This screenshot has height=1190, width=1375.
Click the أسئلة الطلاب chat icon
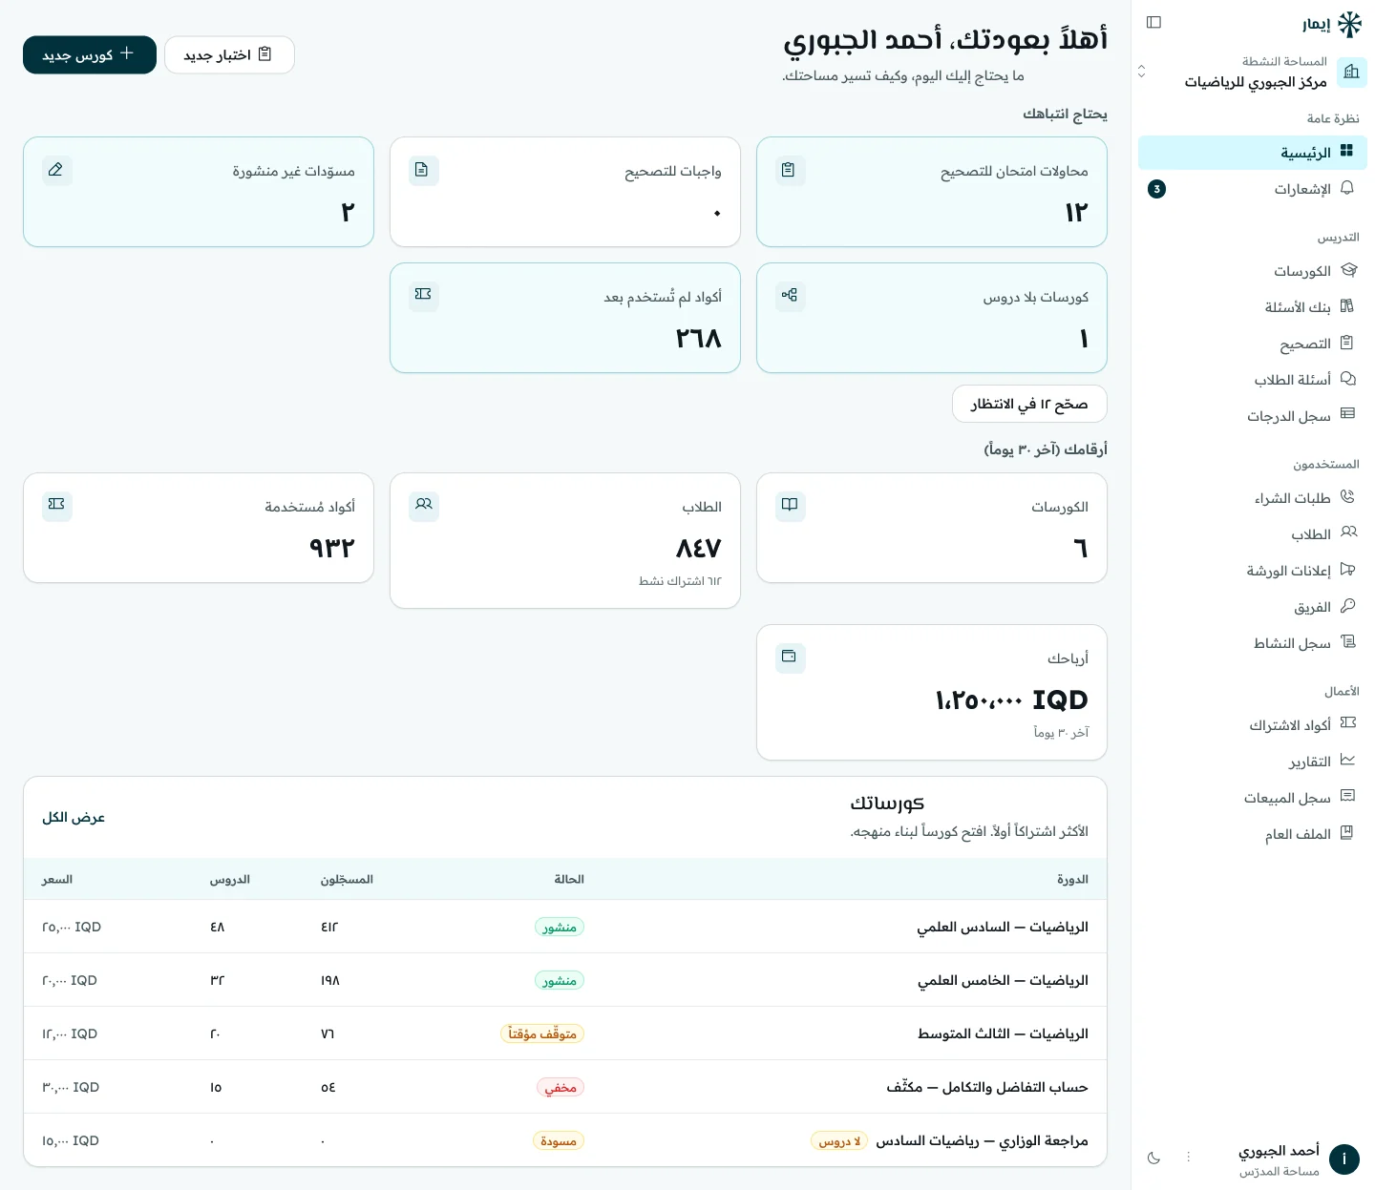tap(1347, 379)
